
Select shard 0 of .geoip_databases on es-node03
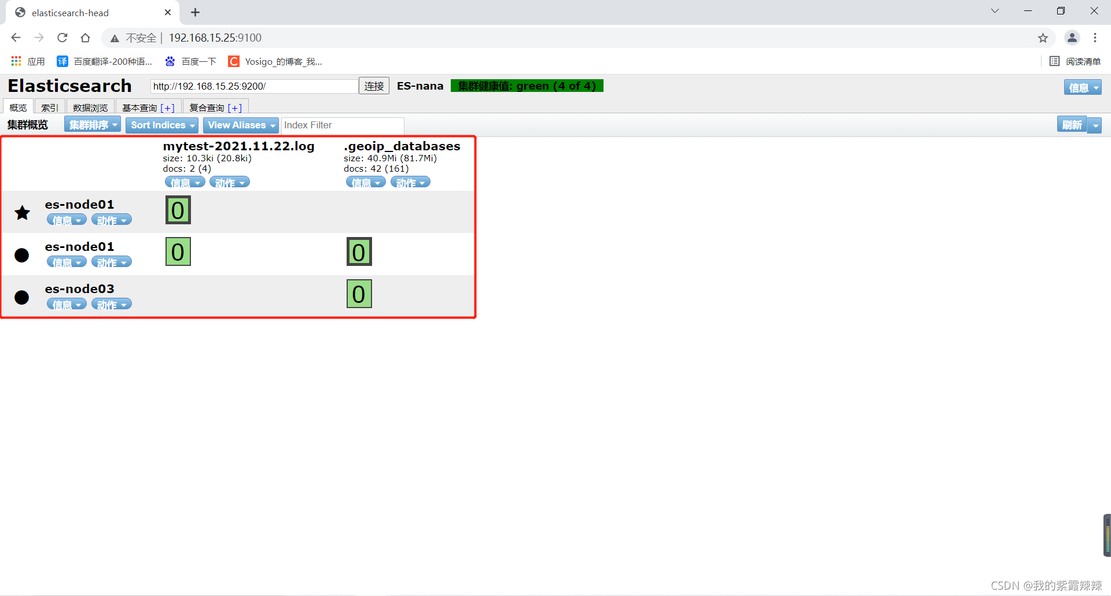(x=359, y=294)
